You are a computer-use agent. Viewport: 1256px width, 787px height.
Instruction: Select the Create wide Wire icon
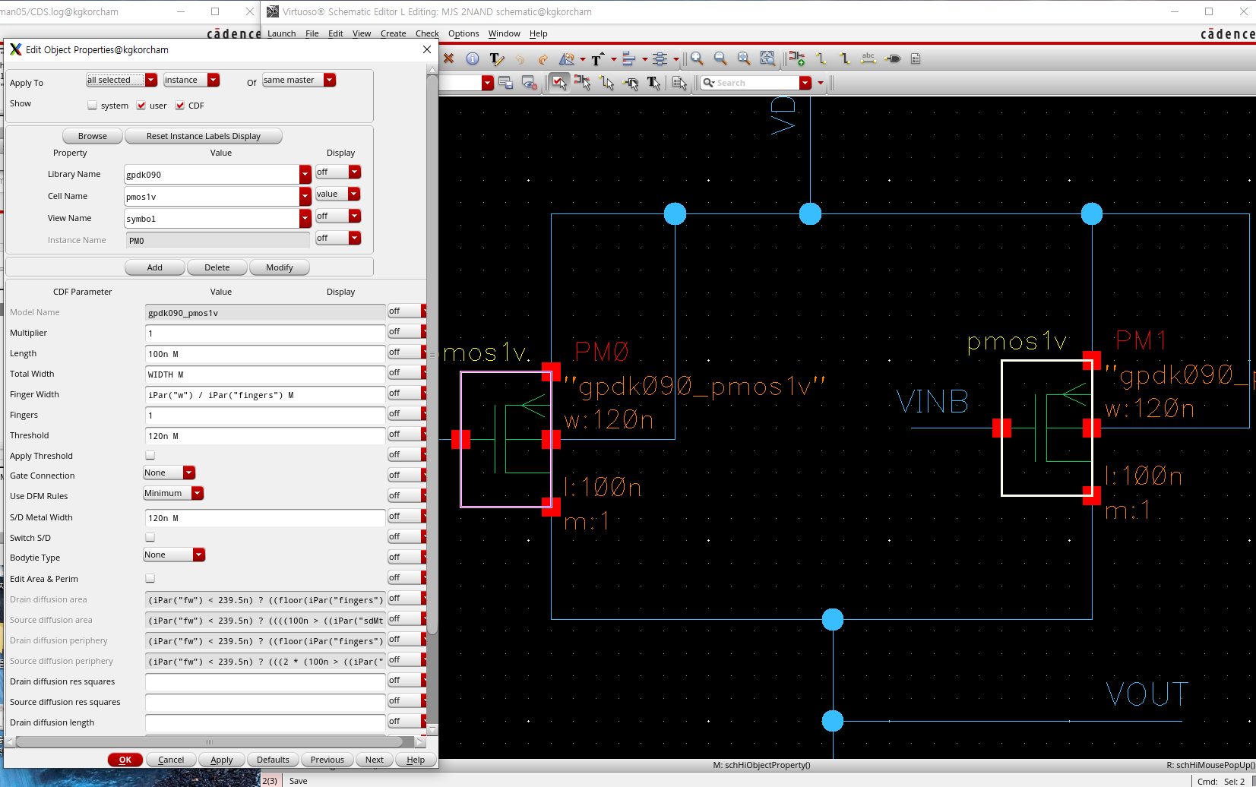(x=844, y=58)
